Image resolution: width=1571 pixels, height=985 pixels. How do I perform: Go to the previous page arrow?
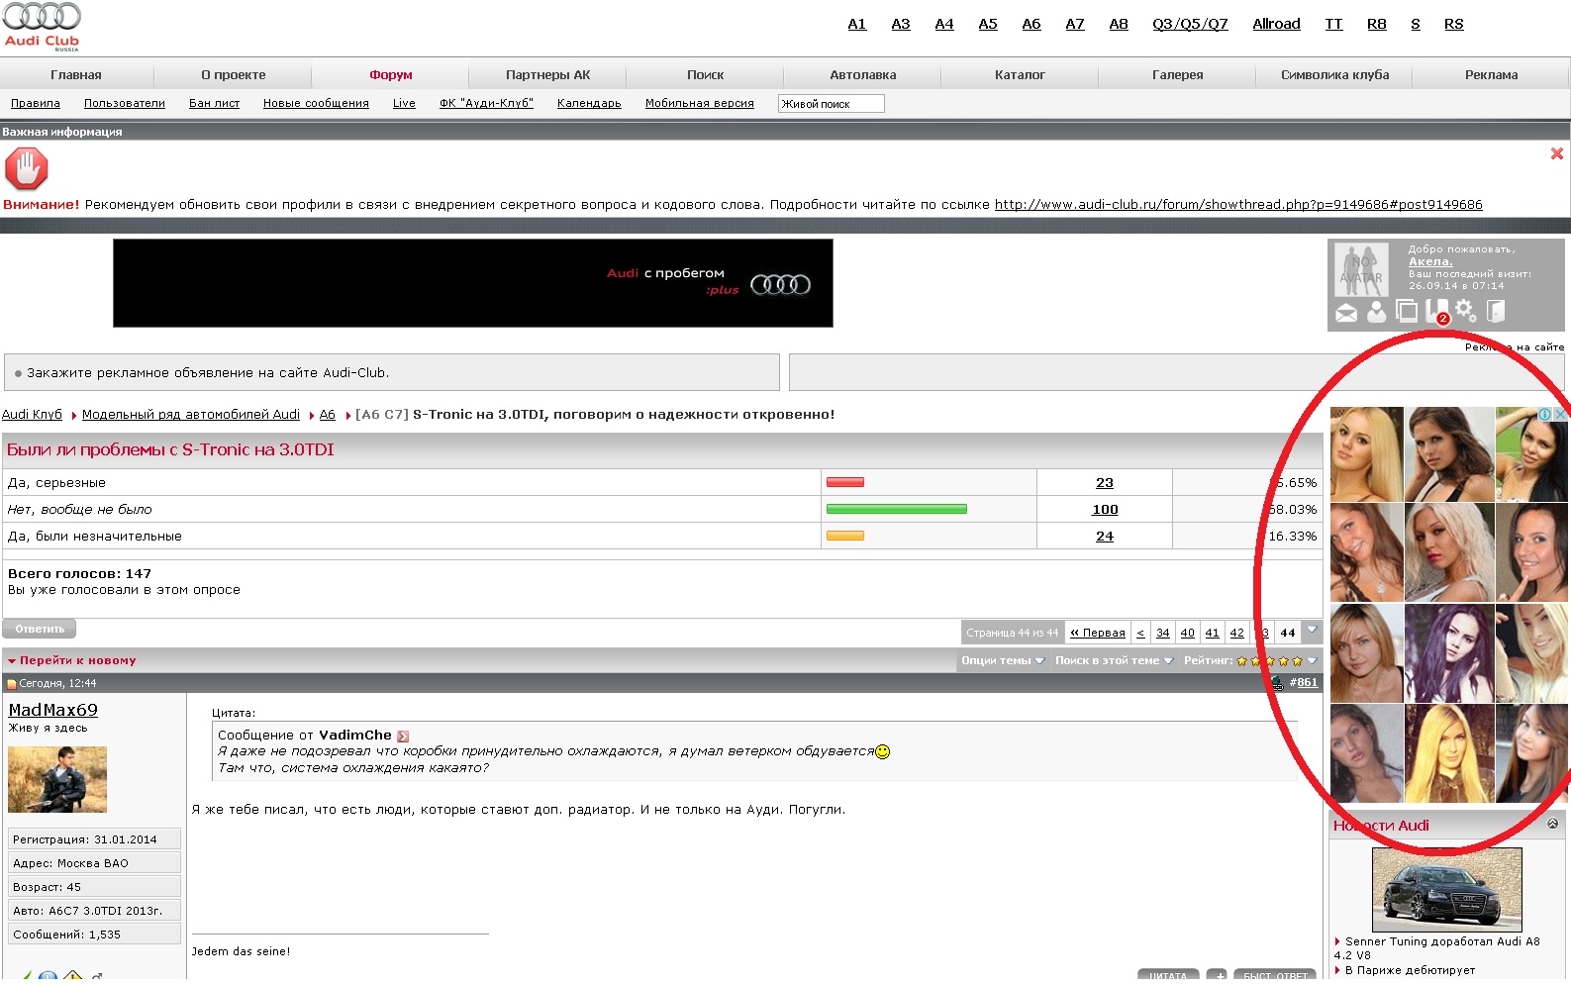coord(1140,633)
